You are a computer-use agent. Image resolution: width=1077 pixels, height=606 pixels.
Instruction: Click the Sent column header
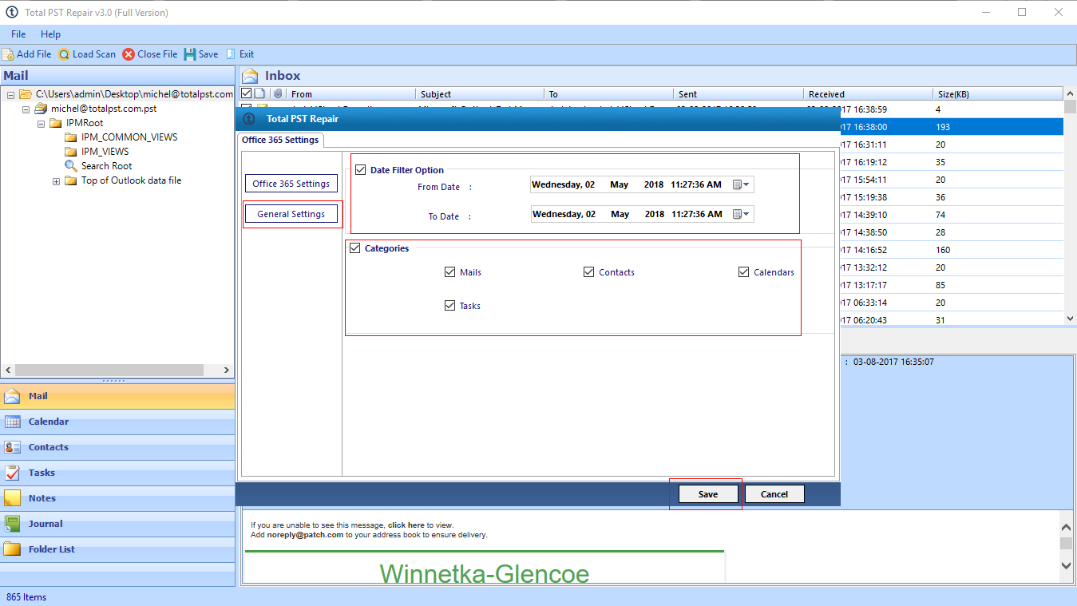tap(738, 94)
